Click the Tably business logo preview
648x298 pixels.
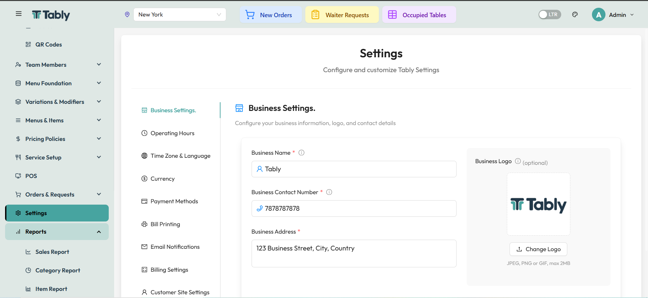pos(538,204)
